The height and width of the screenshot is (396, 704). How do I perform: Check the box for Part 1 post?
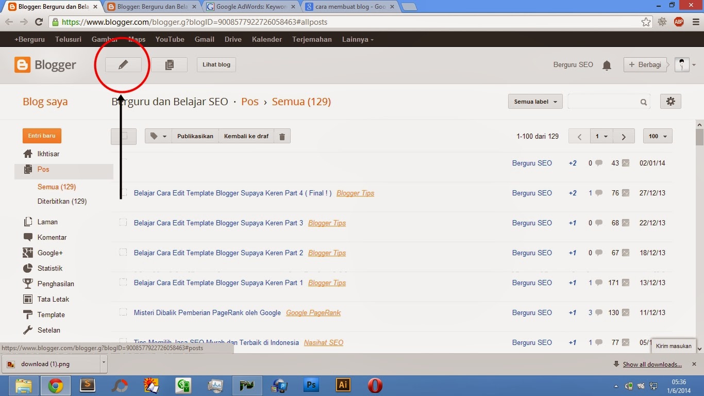123,283
